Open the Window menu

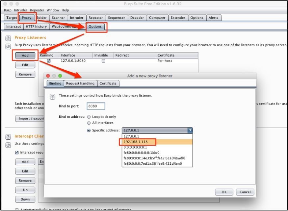53,10
